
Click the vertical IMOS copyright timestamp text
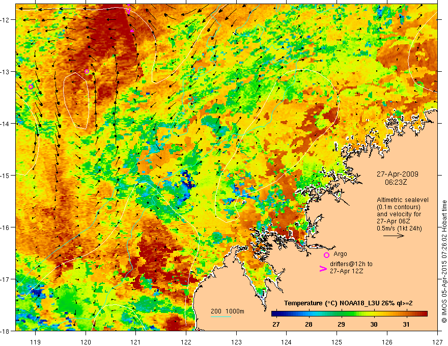444,262
